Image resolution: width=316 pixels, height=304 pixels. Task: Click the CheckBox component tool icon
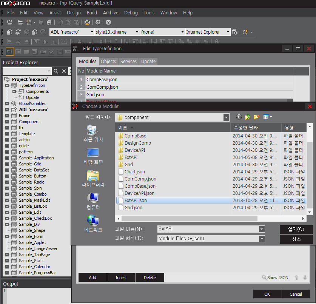(51, 52)
